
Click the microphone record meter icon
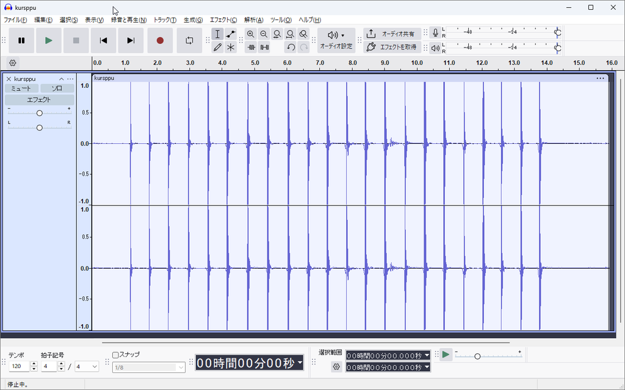point(435,33)
